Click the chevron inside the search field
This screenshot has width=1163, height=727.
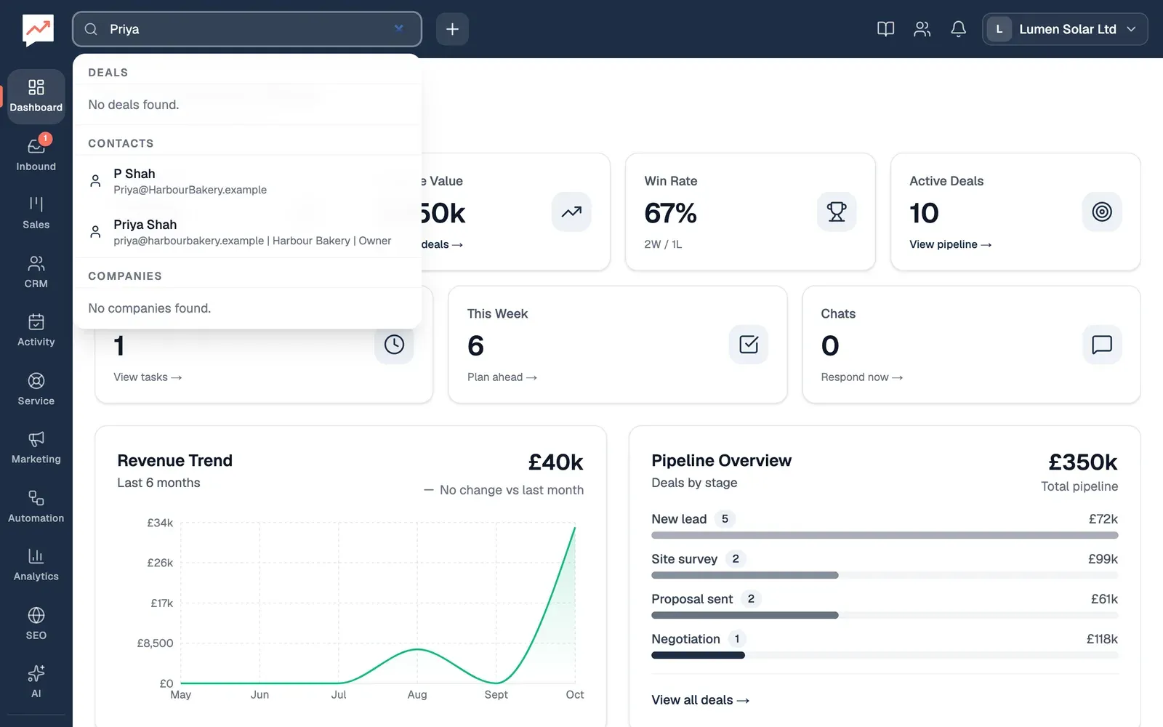point(399,28)
